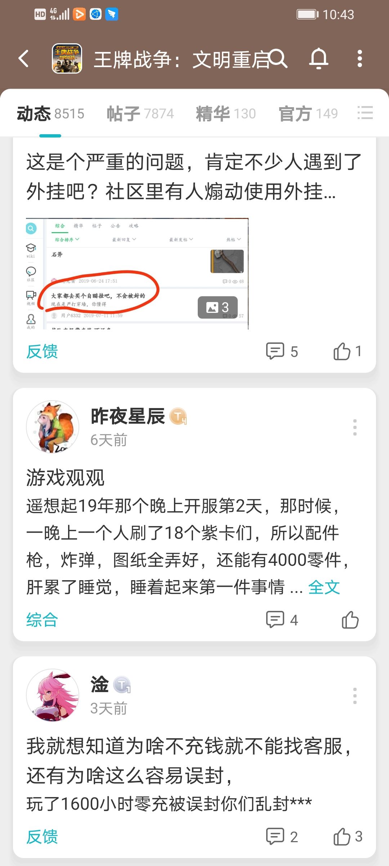Open notifications via the bell icon
Viewport: 389px width, 866px height.
click(319, 58)
